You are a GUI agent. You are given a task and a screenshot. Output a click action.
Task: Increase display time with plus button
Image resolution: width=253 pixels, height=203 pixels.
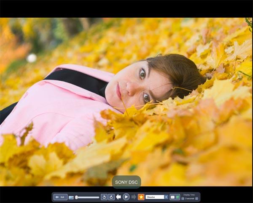(x=196, y=198)
